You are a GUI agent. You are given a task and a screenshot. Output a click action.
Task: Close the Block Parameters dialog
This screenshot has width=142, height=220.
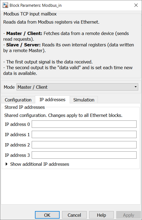pyautogui.click(x=136, y=5)
